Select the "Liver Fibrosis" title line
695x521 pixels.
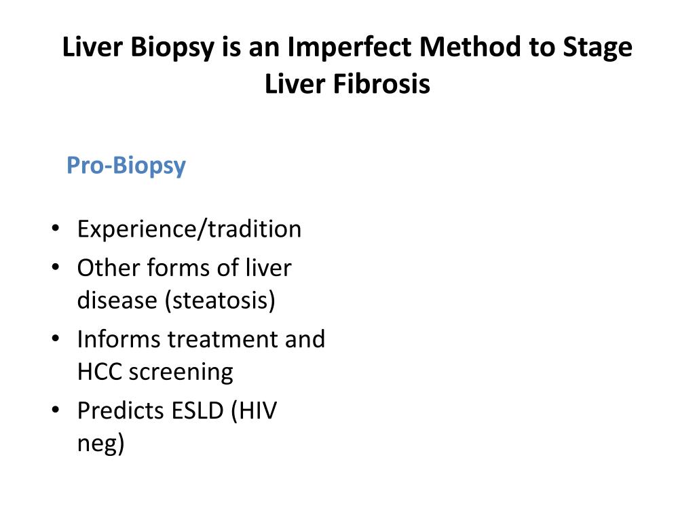tap(347, 83)
